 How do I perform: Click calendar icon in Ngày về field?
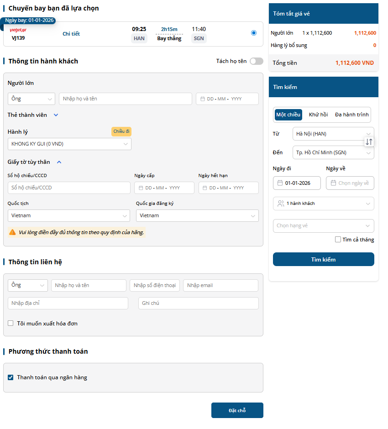coord(333,183)
